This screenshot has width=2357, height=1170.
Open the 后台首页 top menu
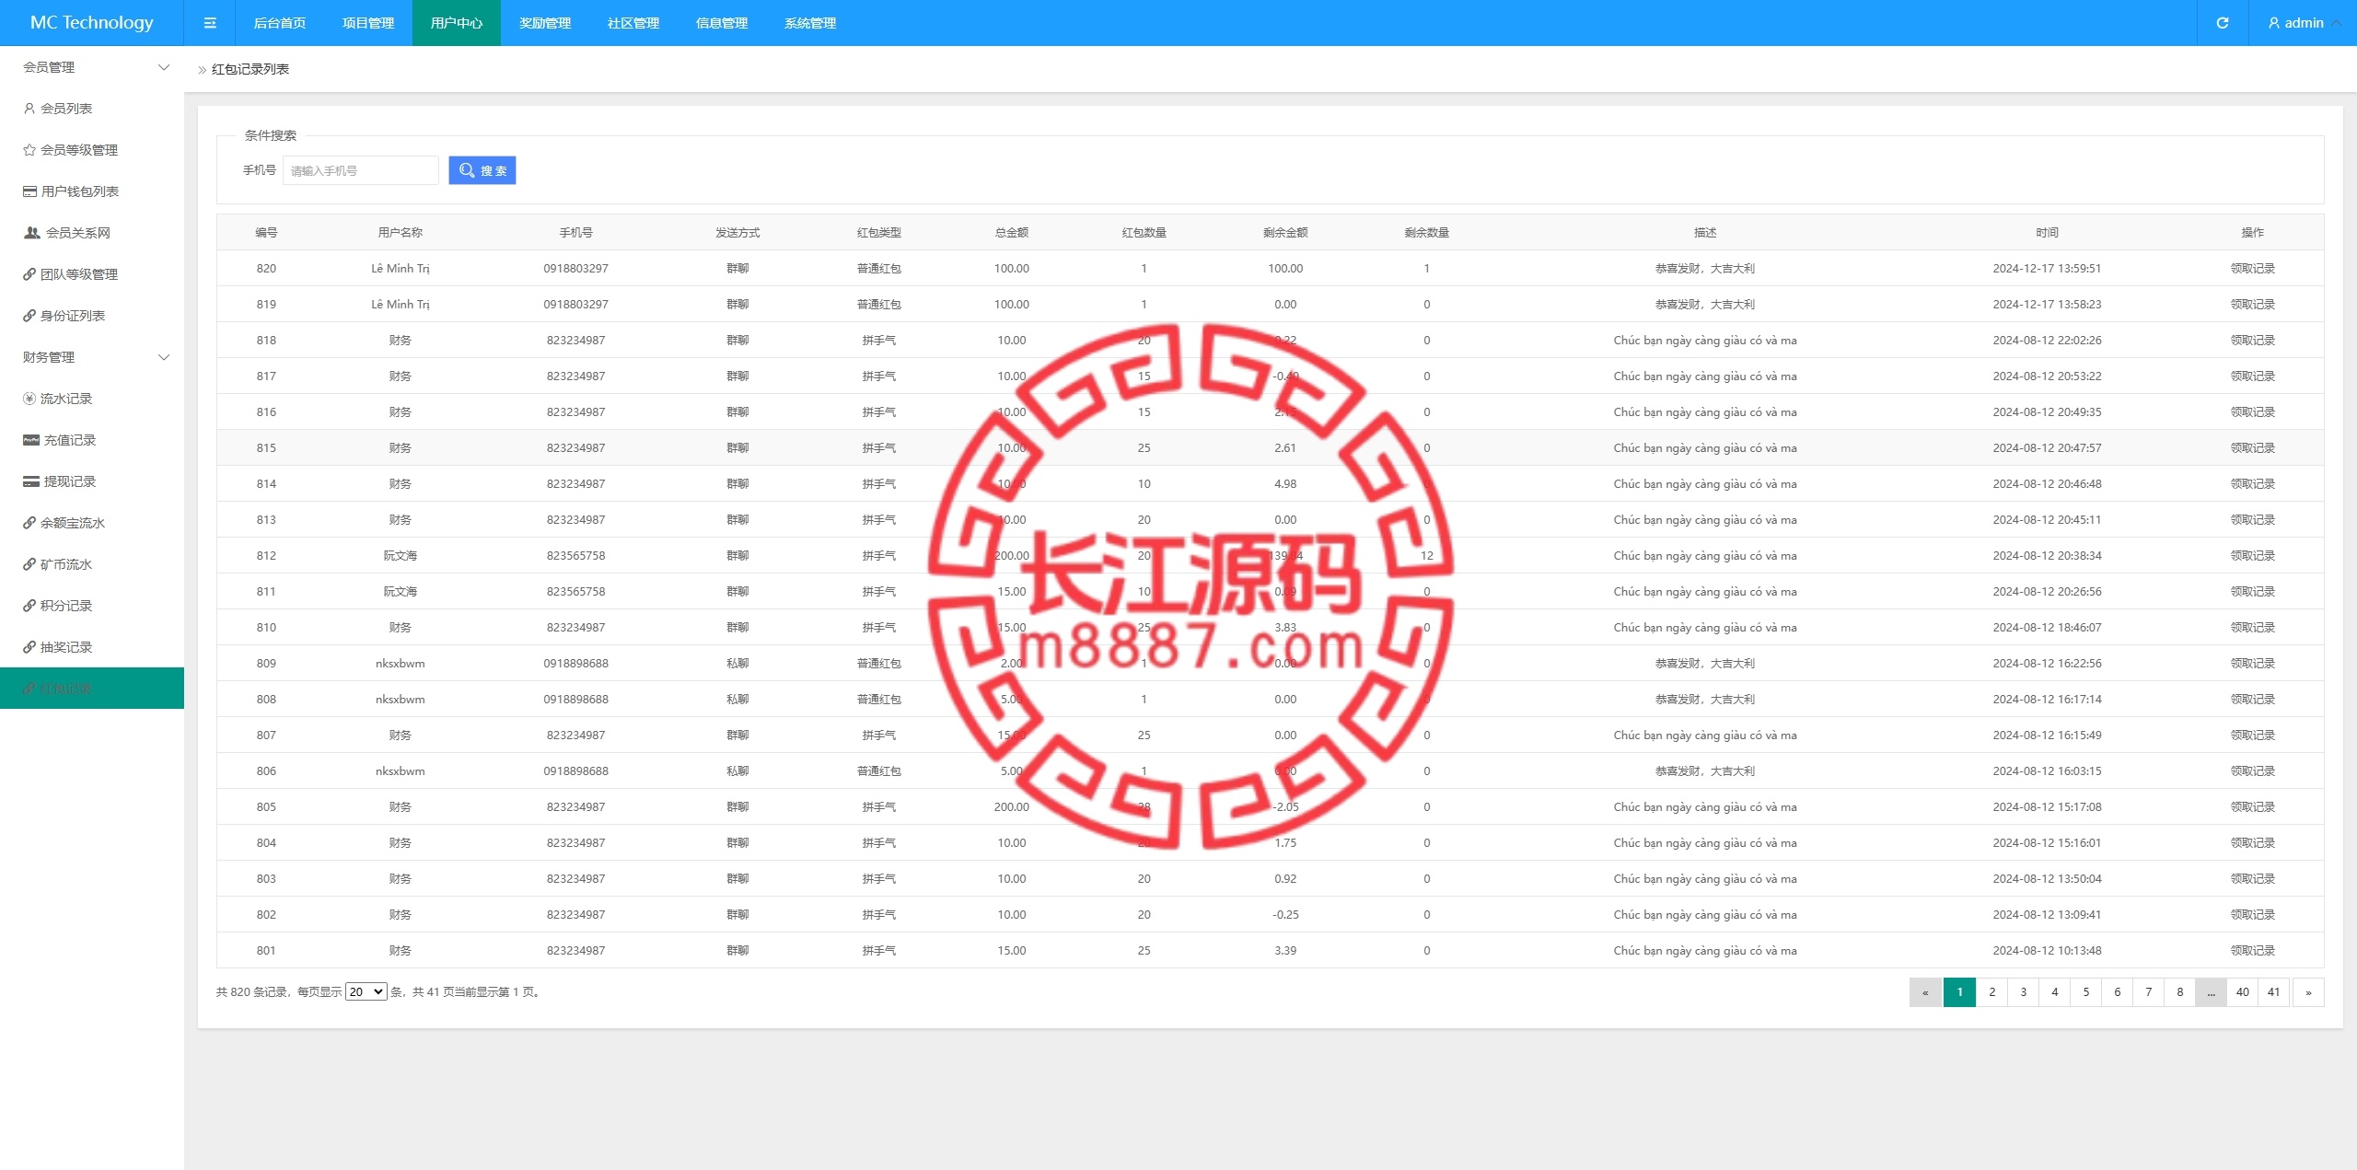[x=280, y=23]
